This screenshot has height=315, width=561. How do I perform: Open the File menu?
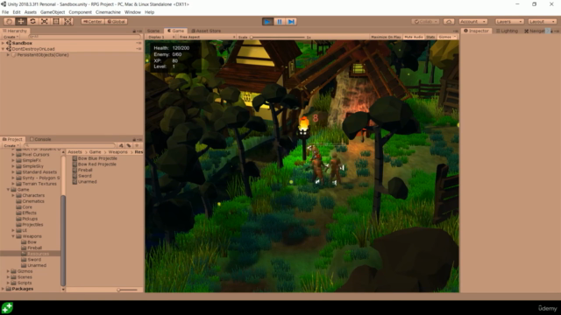click(x=5, y=12)
